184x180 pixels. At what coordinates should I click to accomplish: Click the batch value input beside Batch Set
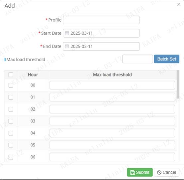[138, 59]
